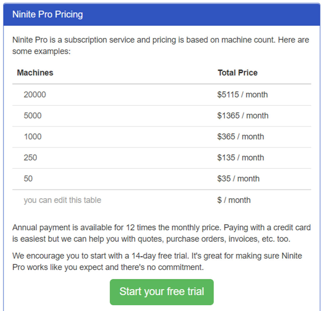The width and height of the screenshot is (323, 311).
Task: Edit the 250 machines cell
Action: (x=30, y=158)
